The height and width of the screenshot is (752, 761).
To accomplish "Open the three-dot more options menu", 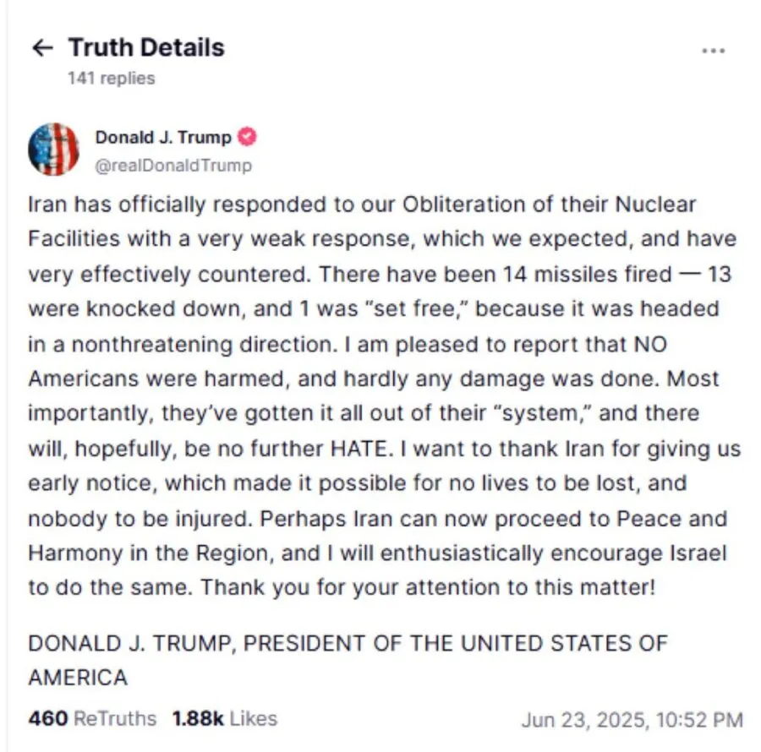I will [x=714, y=51].
